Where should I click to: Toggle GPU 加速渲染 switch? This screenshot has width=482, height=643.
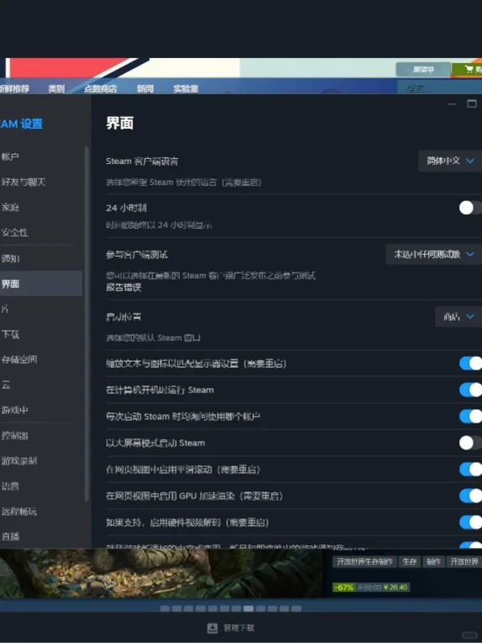coord(470,496)
